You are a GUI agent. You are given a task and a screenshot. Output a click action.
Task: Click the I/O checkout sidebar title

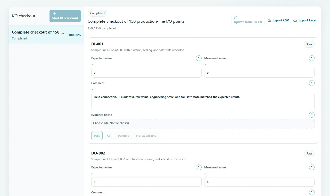click(x=23, y=16)
